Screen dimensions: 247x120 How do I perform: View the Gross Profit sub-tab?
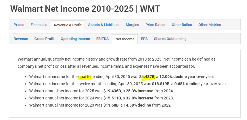click(x=44, y=39)
